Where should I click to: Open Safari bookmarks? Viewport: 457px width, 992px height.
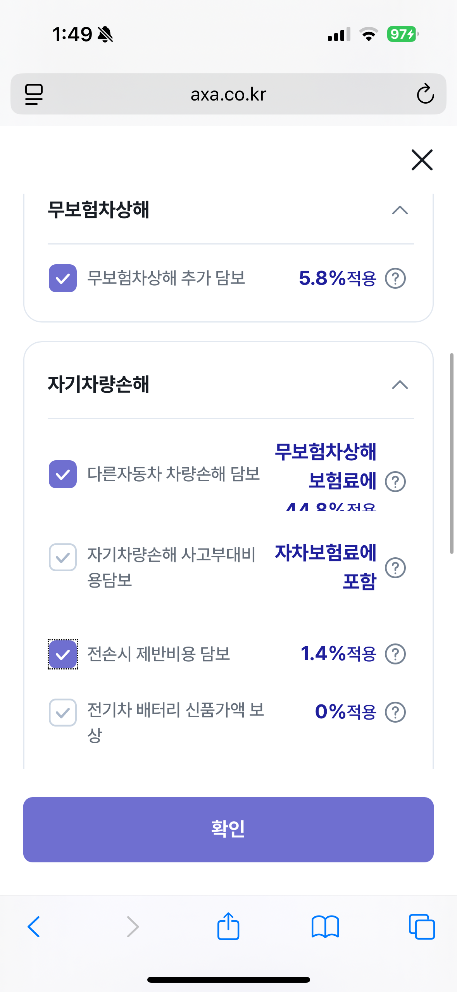[325, 927]
